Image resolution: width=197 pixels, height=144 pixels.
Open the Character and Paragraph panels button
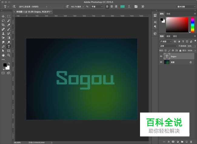[x=136, y=7]
